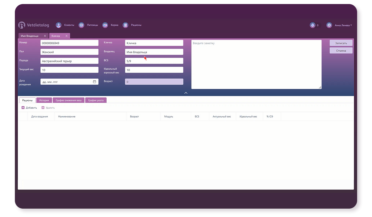Open the Порода combo box
This screenshot has width=372, height=217.
tap(69, 61)
